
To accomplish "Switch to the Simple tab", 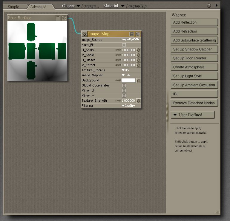I will [x=13, y=7].
